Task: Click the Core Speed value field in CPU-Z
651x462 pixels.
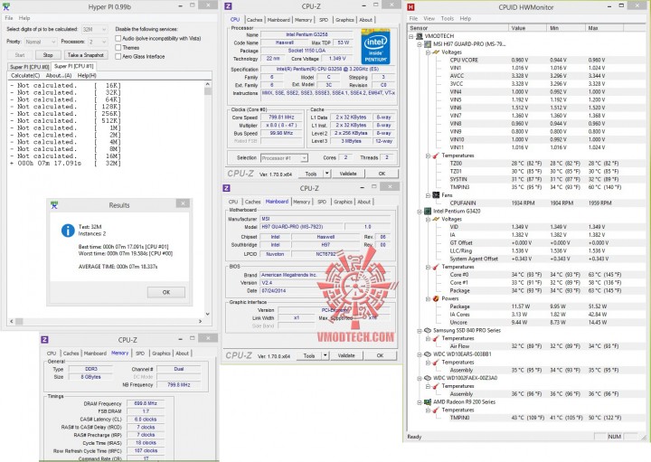Action: [281, 117]
